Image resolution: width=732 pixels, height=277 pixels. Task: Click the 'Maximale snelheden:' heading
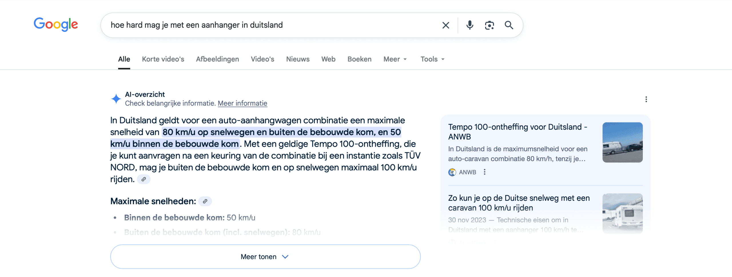[x=153, y=201]
